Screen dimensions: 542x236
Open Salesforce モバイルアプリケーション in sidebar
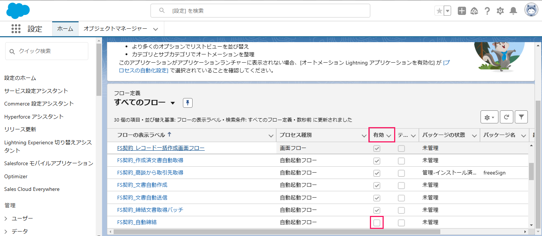pyautogui.click(x=48, y=163)
